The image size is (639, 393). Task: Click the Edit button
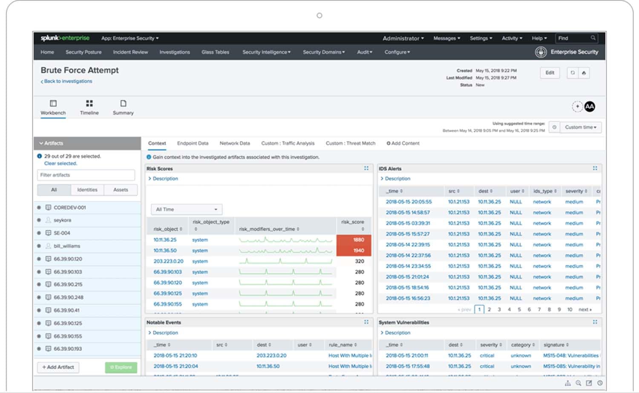550,73
